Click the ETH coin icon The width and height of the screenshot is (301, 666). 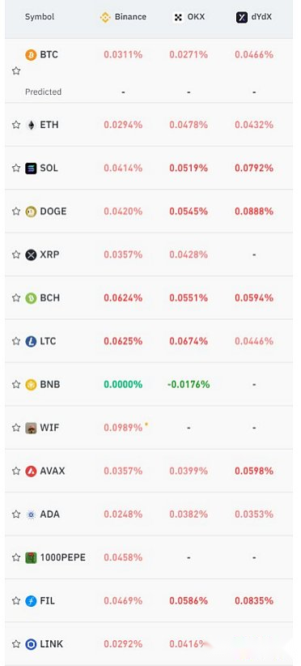pos(31,125)
